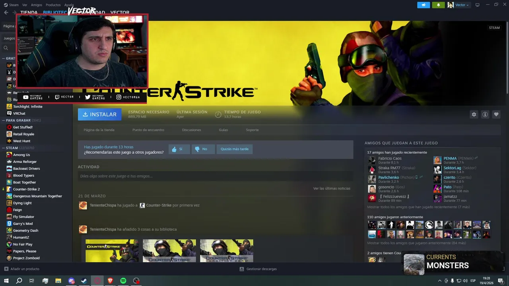Go back with the navigation arrow
The width and height of the screenshot is (509, 286).
pyautogui.click(x=6, y=12)
